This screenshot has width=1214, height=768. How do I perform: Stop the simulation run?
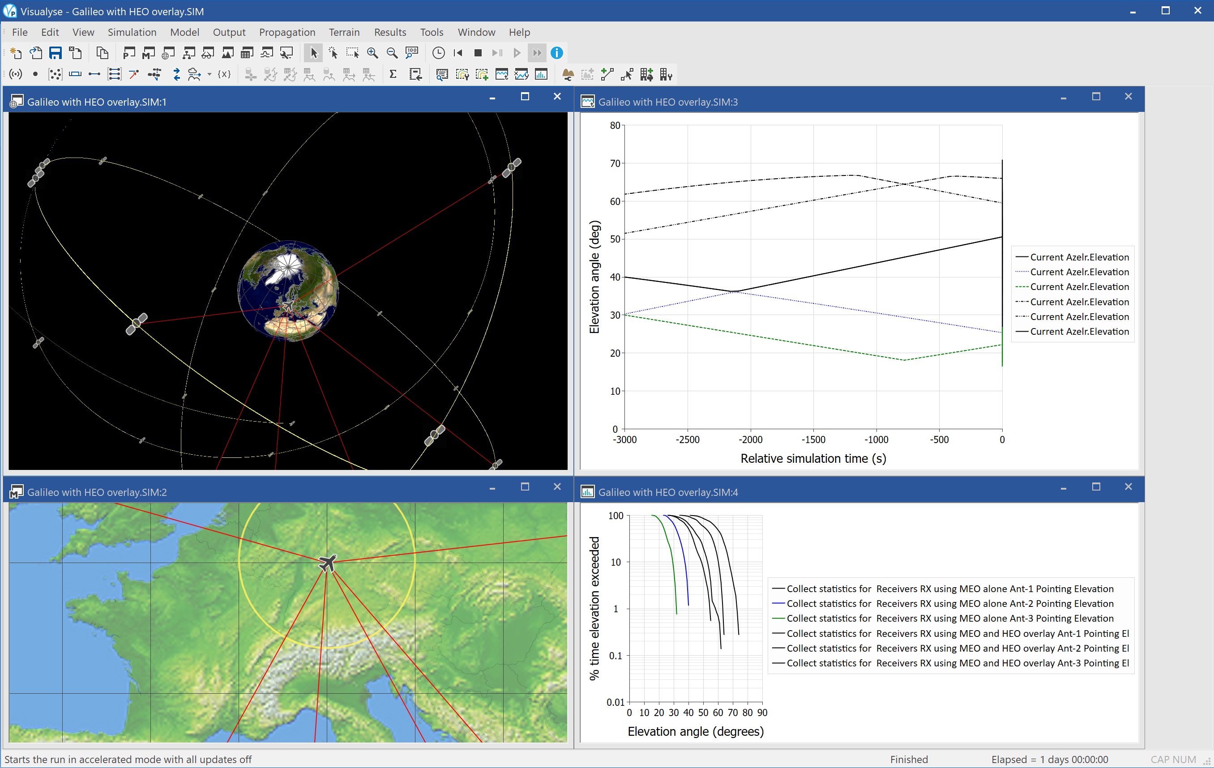pyautogui.click(x=478, y=53)
